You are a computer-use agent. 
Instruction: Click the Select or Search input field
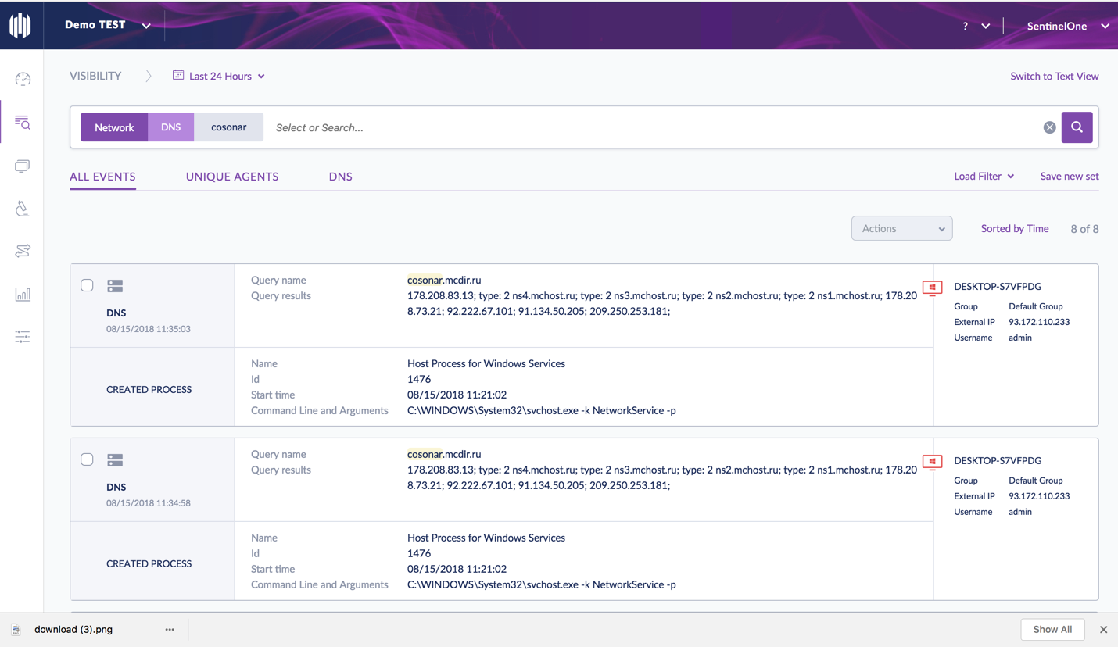click(x=649, y=127)
